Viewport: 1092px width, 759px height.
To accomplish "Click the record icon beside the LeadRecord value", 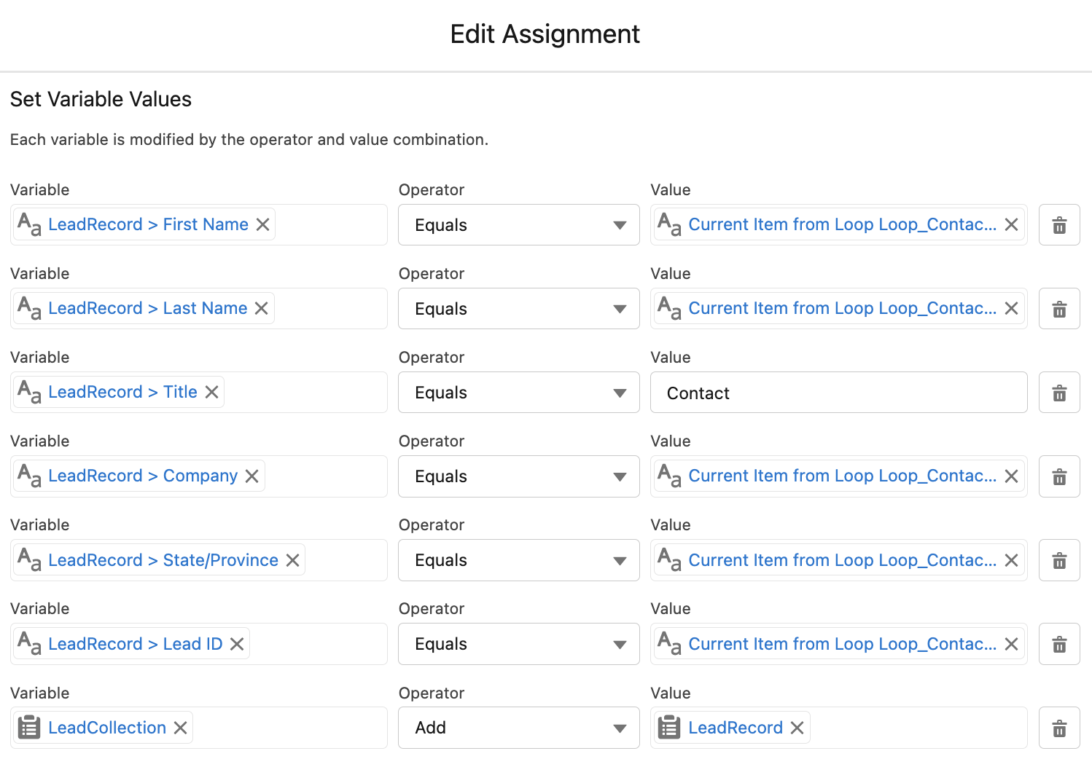I will click(669, 727).
